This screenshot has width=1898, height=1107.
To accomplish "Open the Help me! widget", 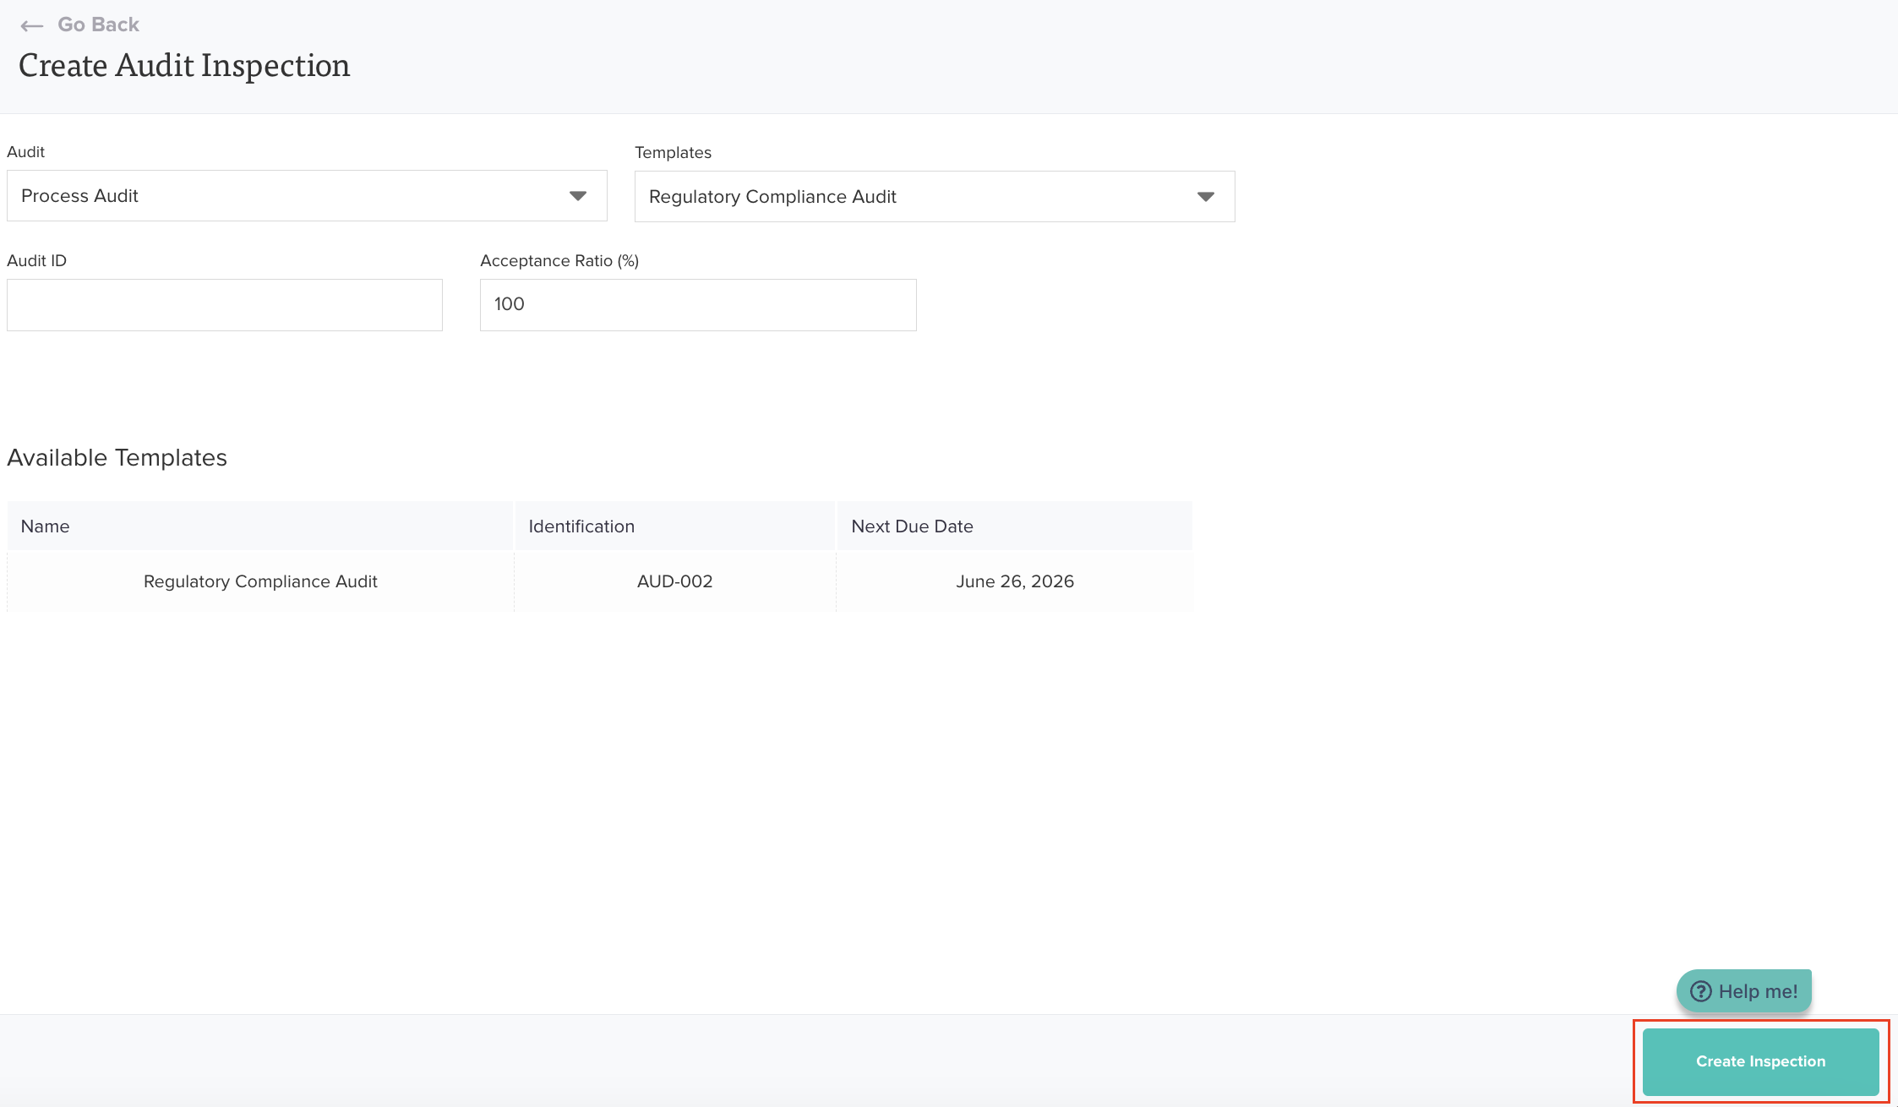I will coord(1757,991).
